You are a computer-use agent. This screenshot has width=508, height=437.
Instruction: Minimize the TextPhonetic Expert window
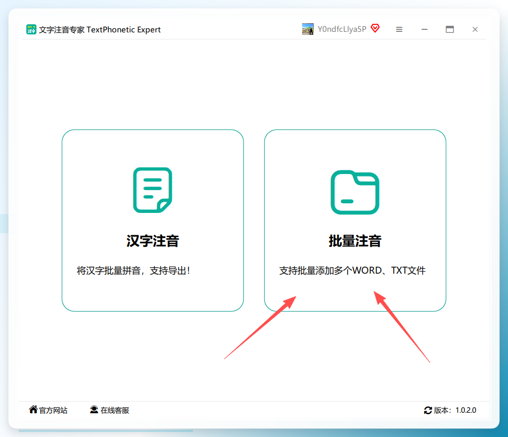[x=425, y=29]
